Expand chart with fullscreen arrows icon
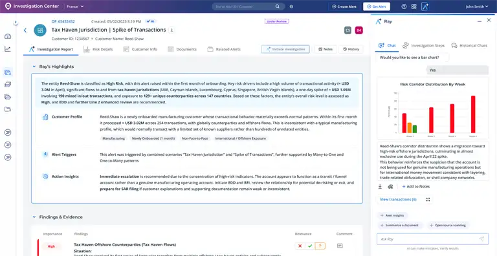The image size is (497, 256). [428, 199]
